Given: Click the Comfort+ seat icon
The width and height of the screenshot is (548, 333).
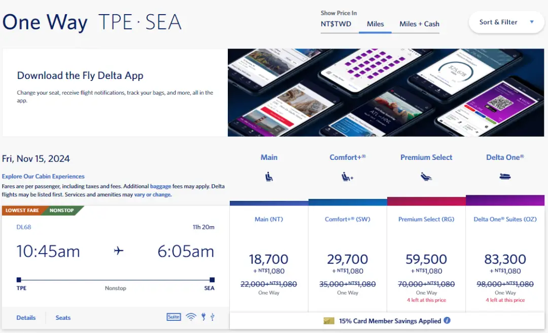Looking at the screenshot, I should pyautogui.click(x=348, y=177).
